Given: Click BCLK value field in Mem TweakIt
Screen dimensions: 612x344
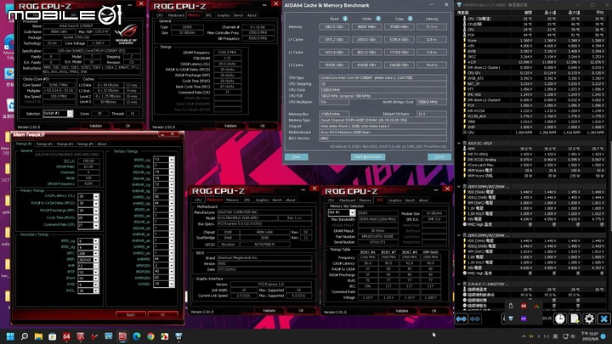Looking at the screenshot, I should pyautogui.click(x=88, y=161).
